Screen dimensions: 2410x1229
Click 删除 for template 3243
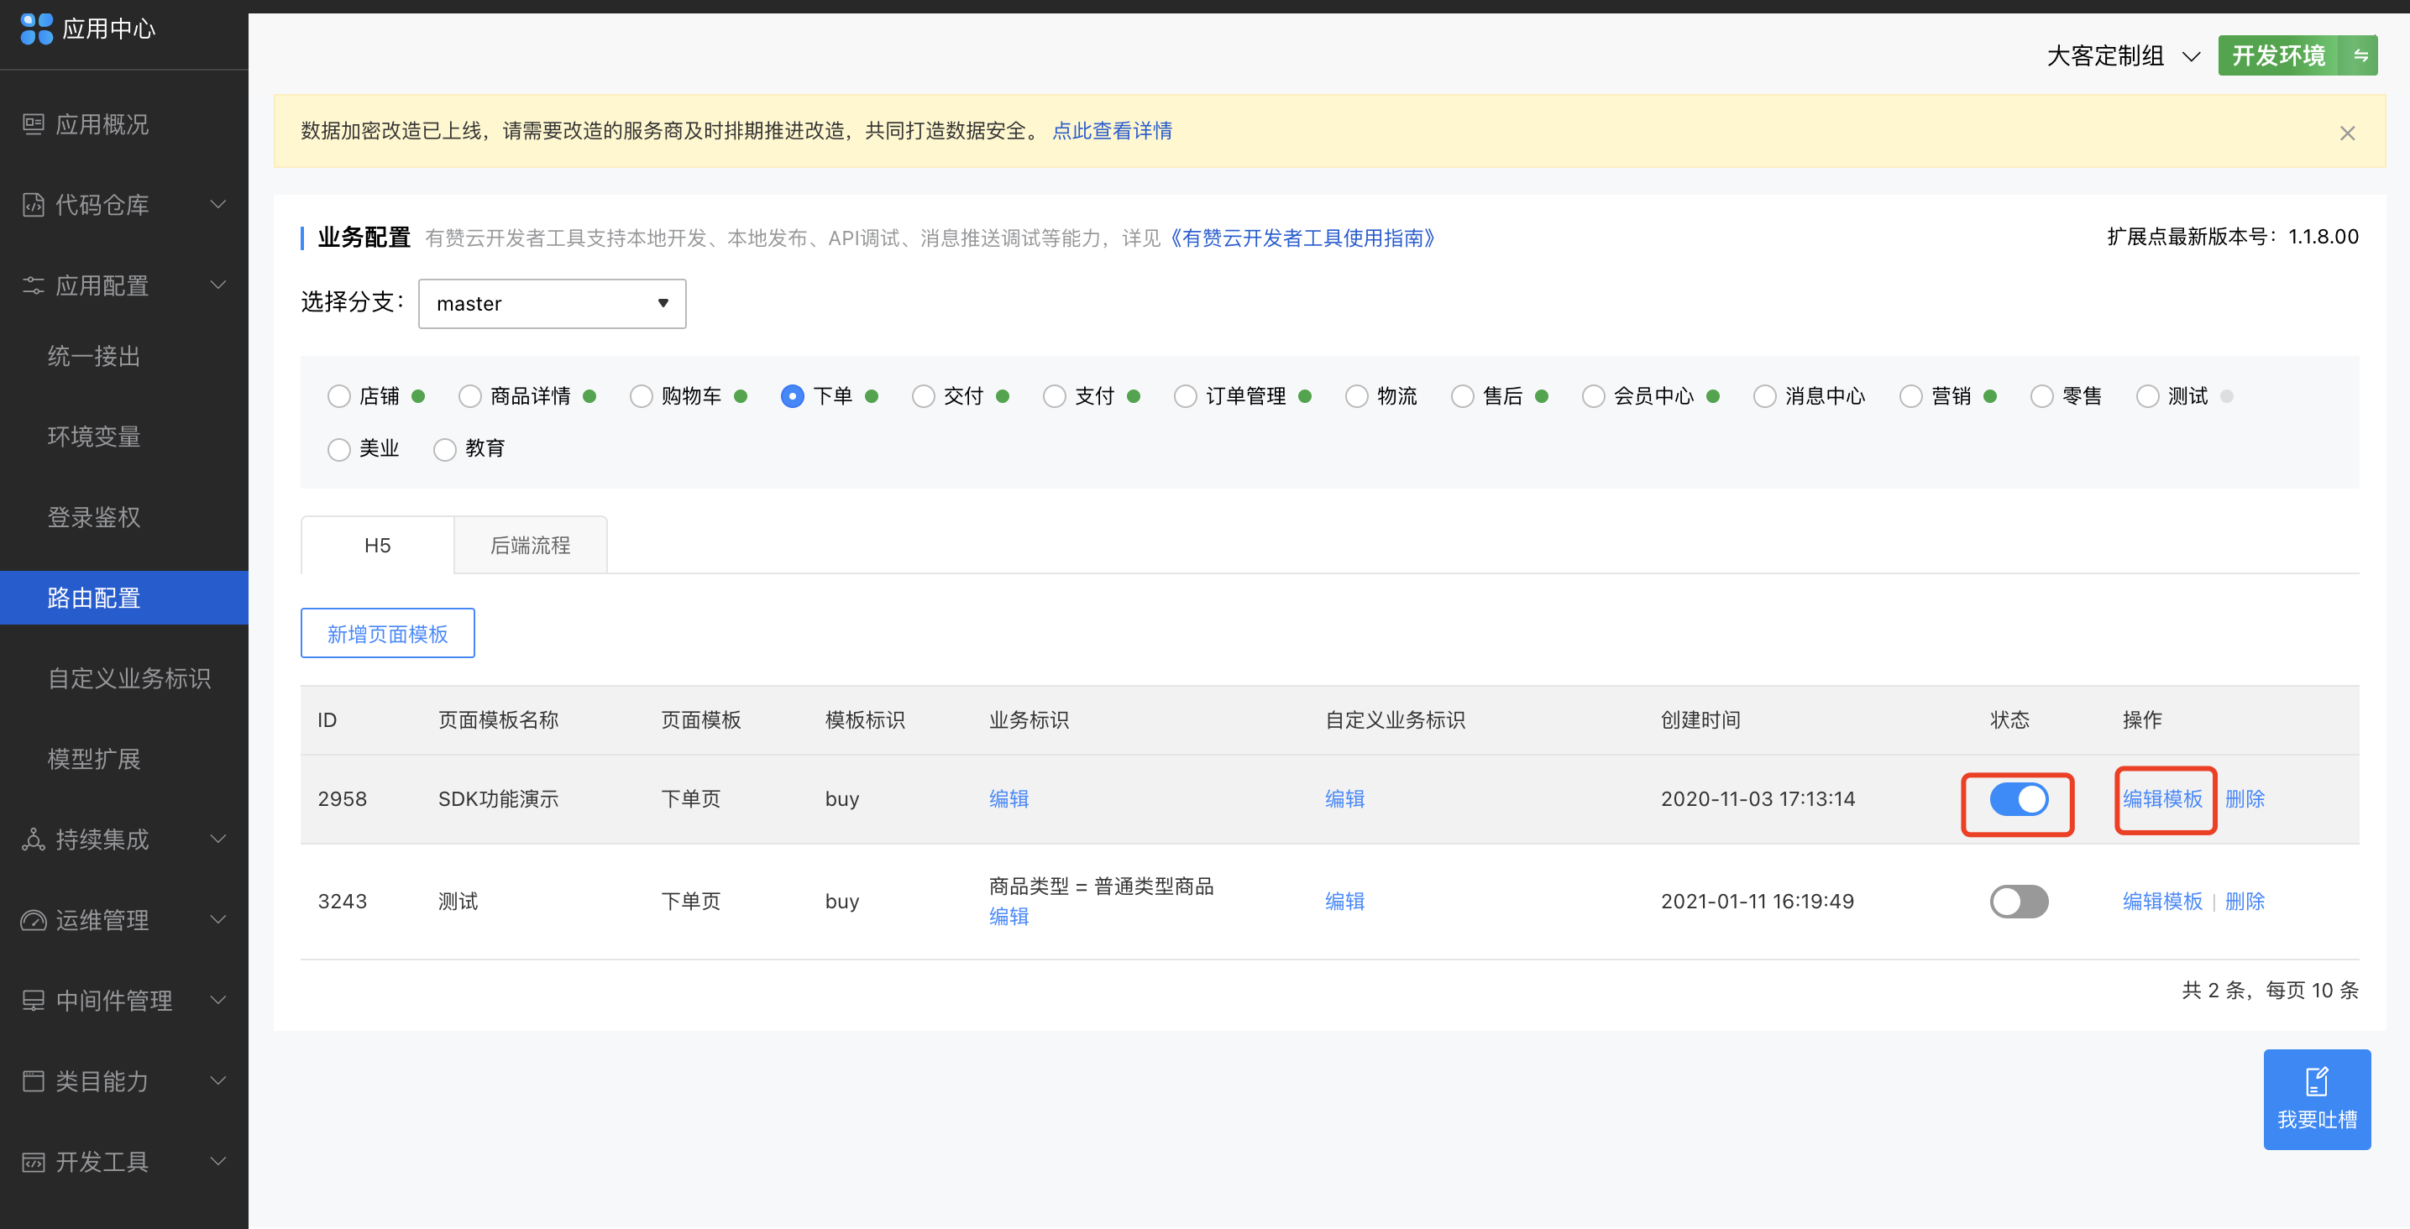(x=2245, y=902)
